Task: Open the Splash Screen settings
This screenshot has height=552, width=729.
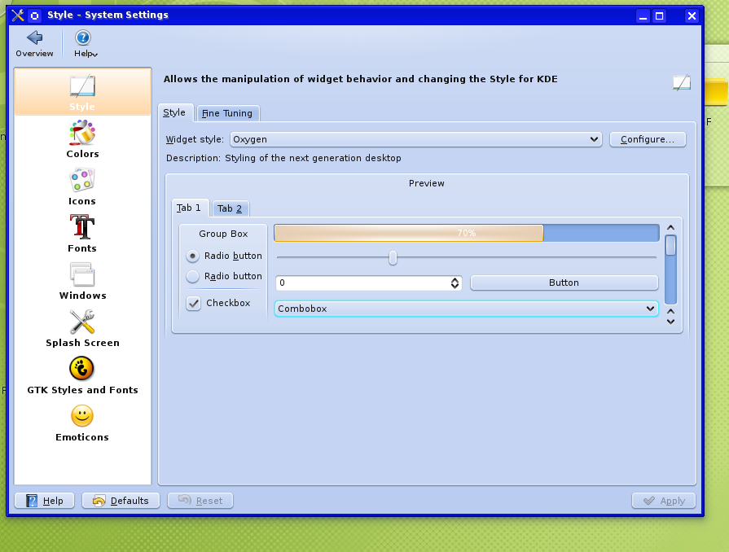Action: 82,328
